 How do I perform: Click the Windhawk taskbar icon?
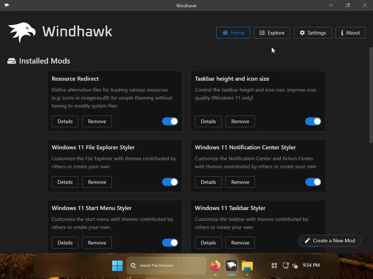231,266
